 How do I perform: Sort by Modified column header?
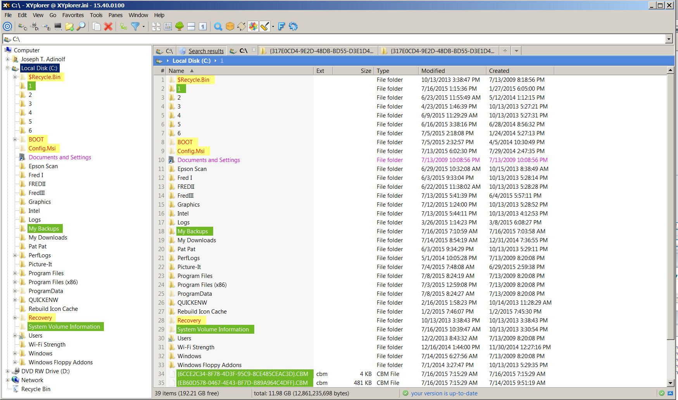pyautogui.click(x=452, y=71)
